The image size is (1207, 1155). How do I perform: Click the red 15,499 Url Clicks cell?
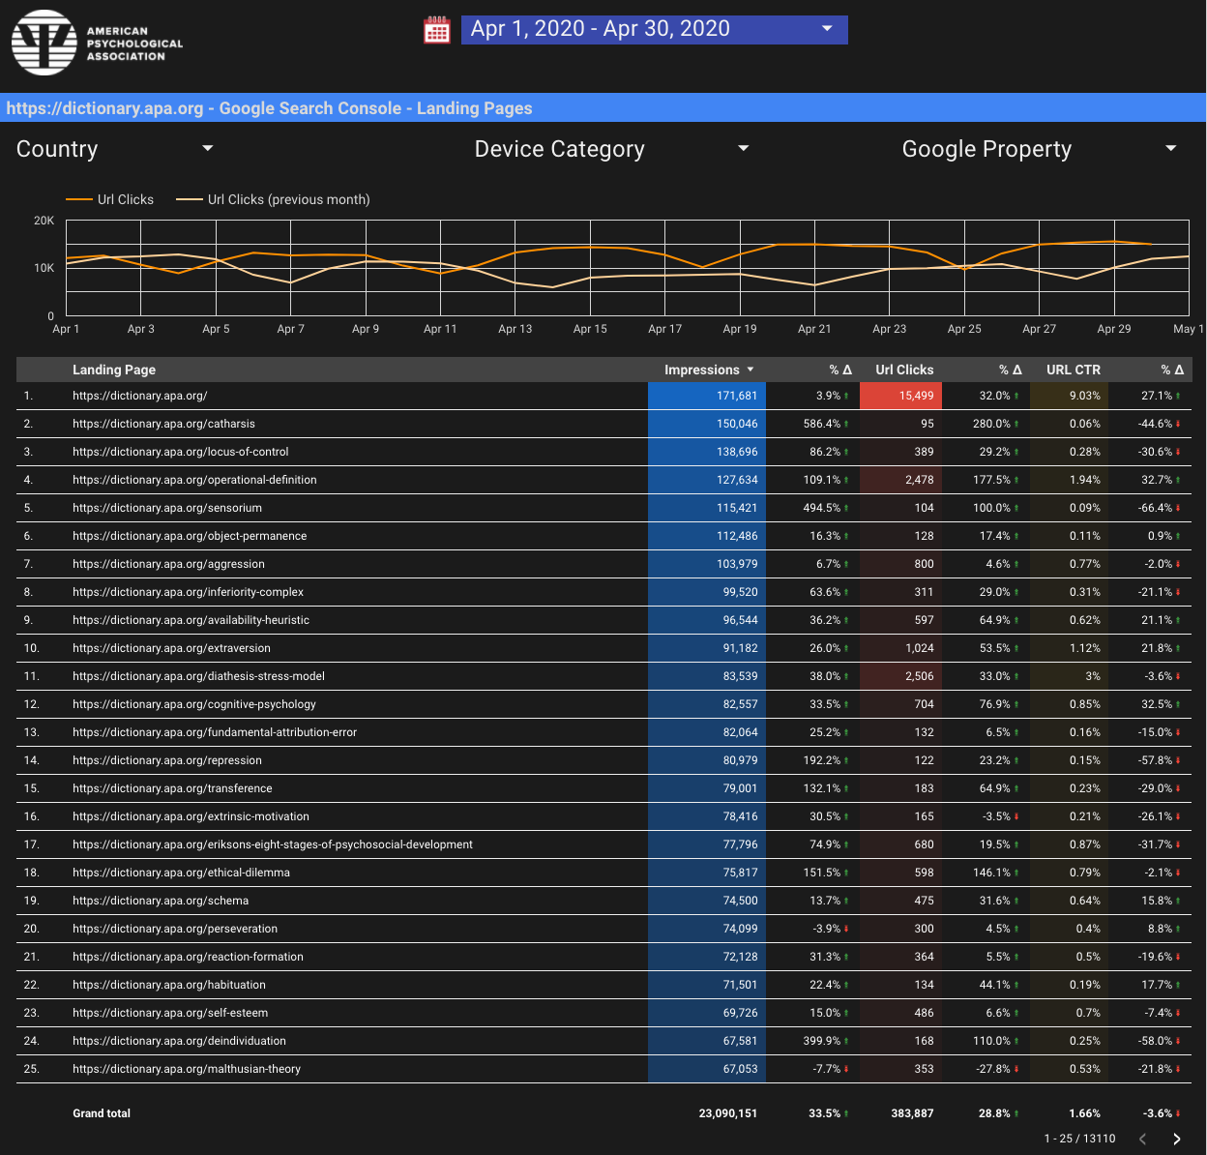pos(900,396)
